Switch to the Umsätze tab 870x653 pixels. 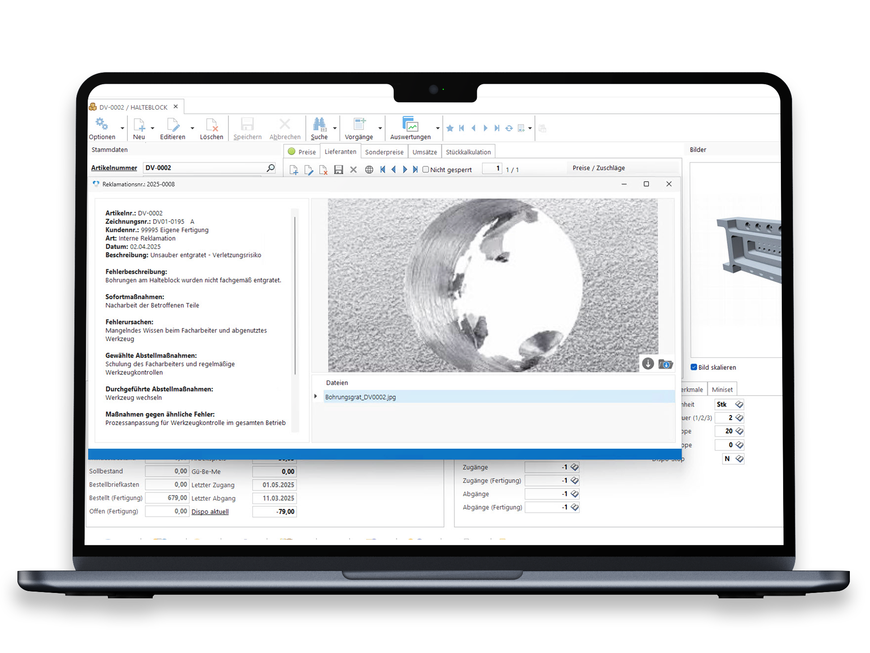coord(424,152)
